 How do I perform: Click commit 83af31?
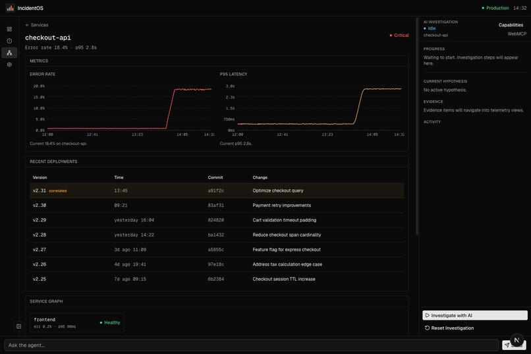(216, 205)
